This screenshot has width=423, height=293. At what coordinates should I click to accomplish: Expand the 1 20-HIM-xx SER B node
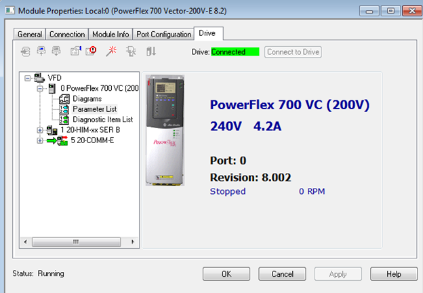click(x=39, y=130)
